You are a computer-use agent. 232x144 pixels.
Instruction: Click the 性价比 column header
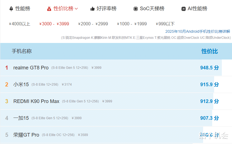point(209,51)
